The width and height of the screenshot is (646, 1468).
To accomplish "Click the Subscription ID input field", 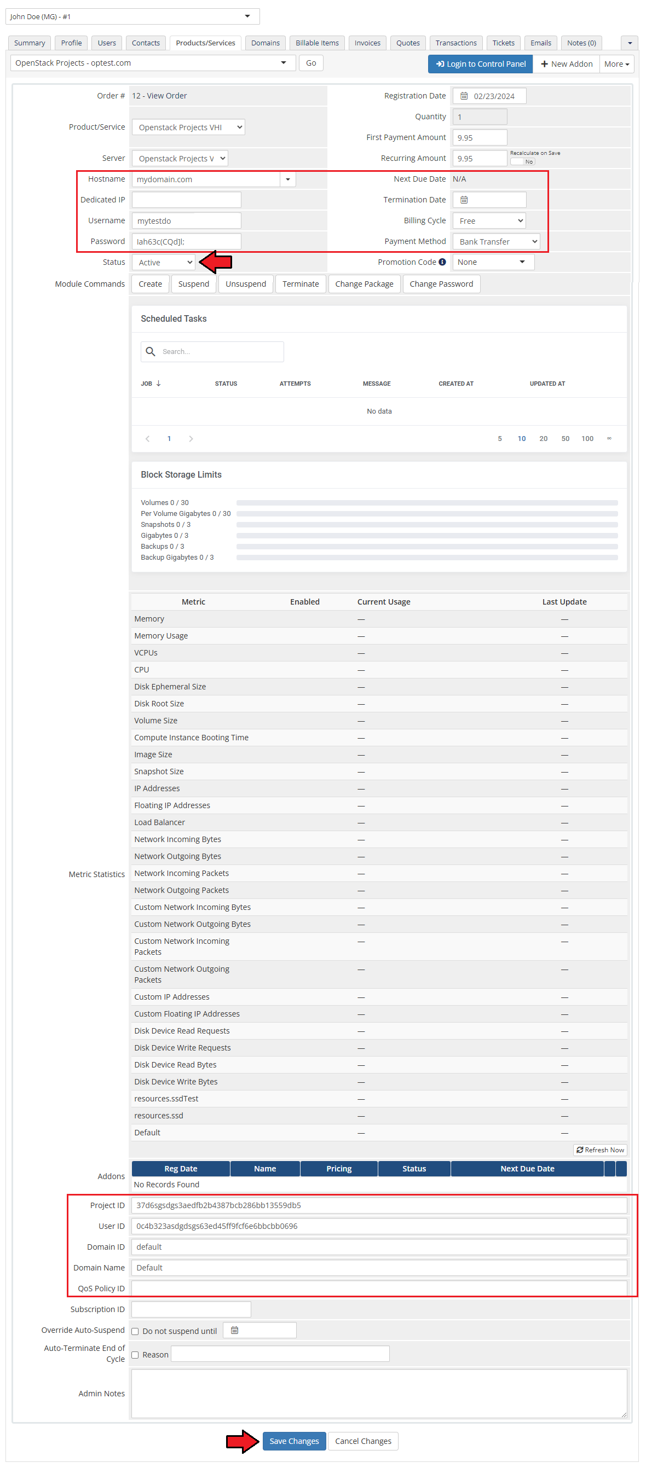I will coord(191,1308).
